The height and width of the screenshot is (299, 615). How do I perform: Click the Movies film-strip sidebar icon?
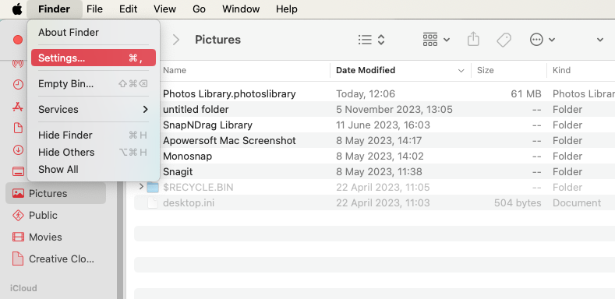click(x=18, y=237)
